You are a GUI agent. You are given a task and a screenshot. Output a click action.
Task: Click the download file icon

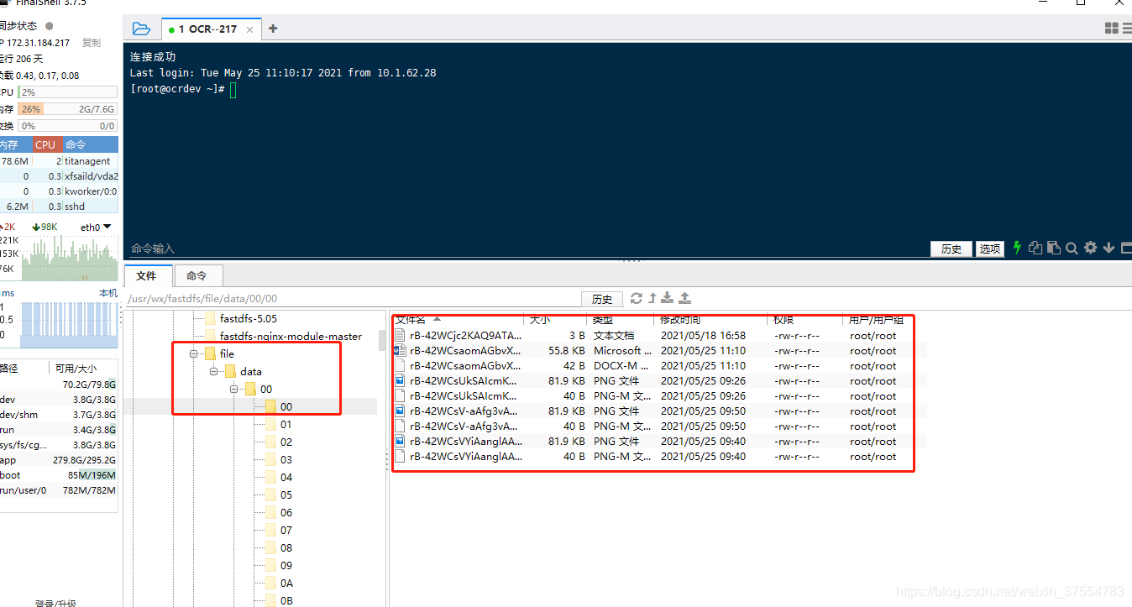pos(667,298)
